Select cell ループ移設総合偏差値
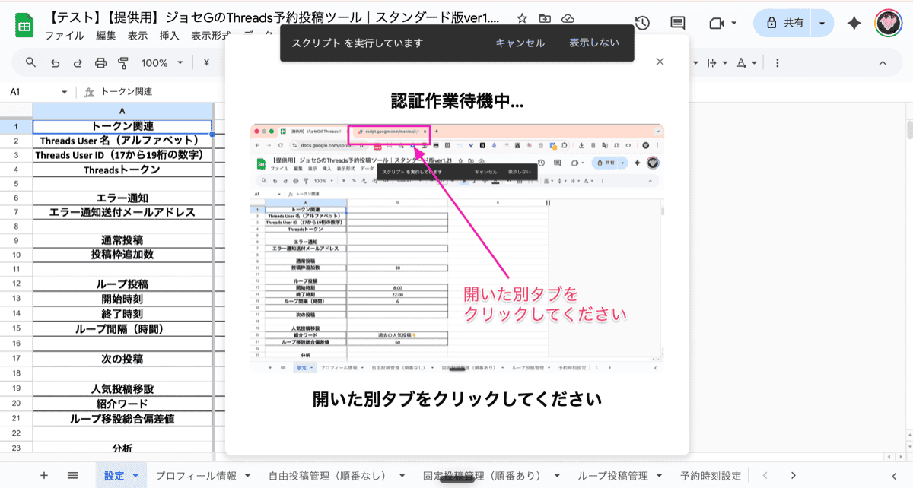Screen dimensions: 913x488 pos(122,419)
